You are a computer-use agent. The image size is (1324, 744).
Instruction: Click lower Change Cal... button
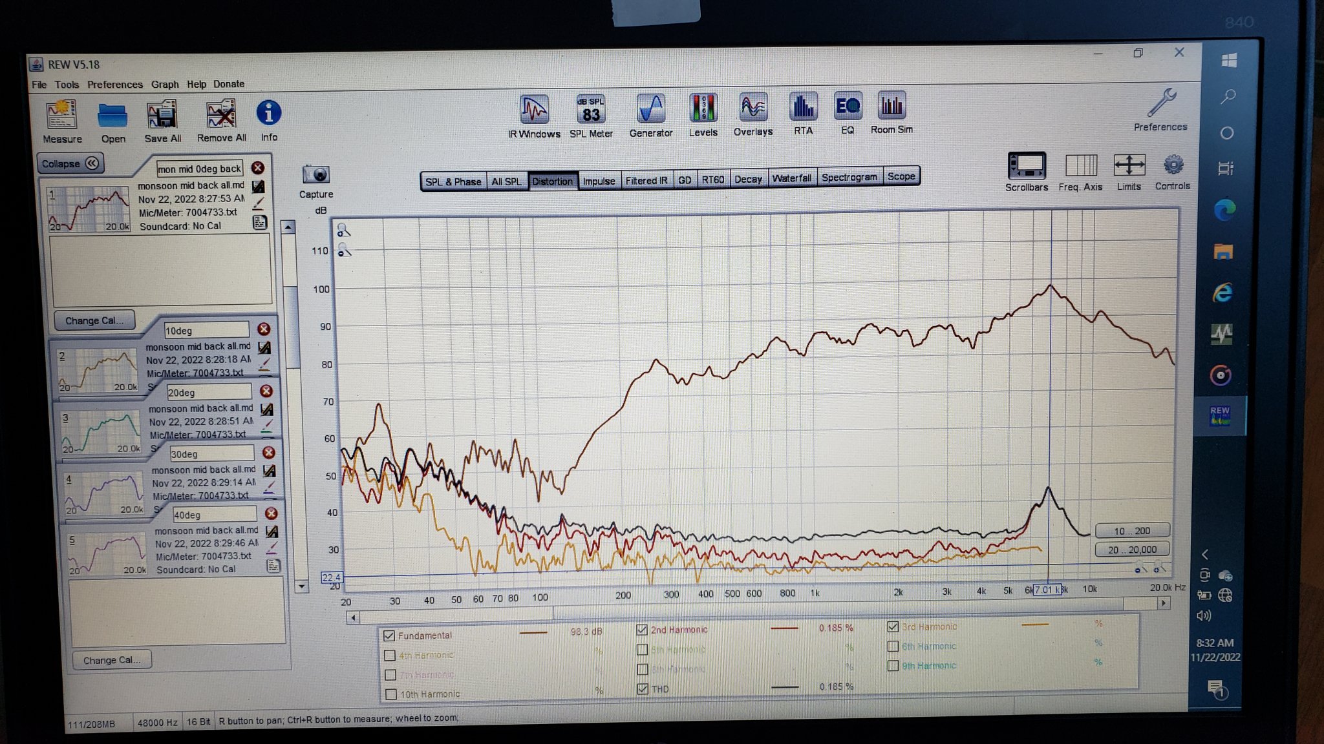pyautogui.click(x=111, y=660)
